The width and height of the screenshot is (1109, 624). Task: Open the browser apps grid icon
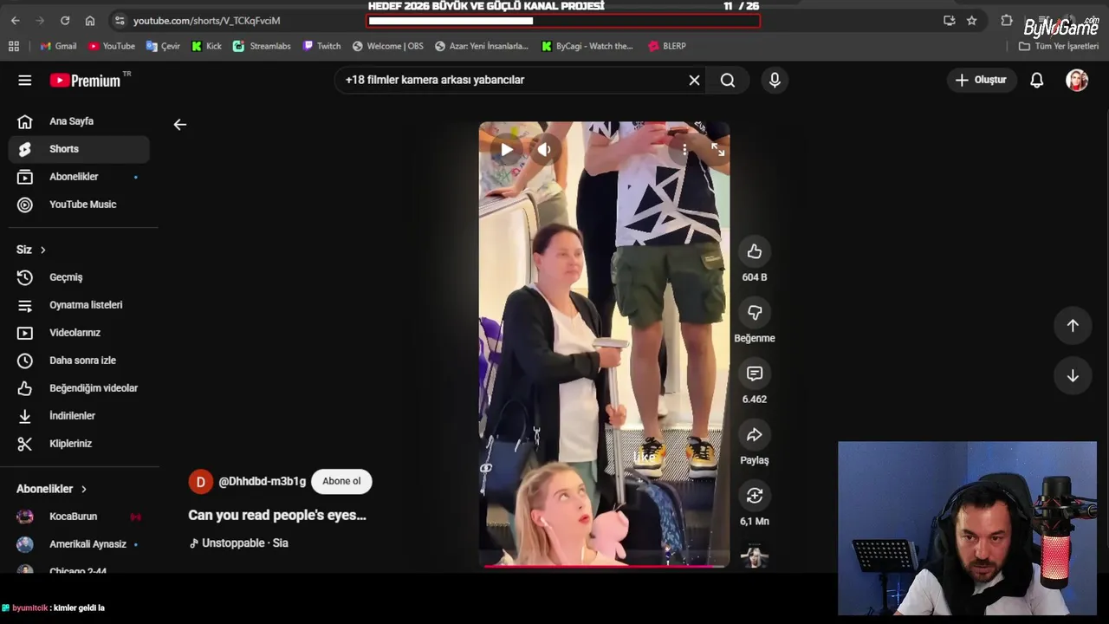[14, 46]
